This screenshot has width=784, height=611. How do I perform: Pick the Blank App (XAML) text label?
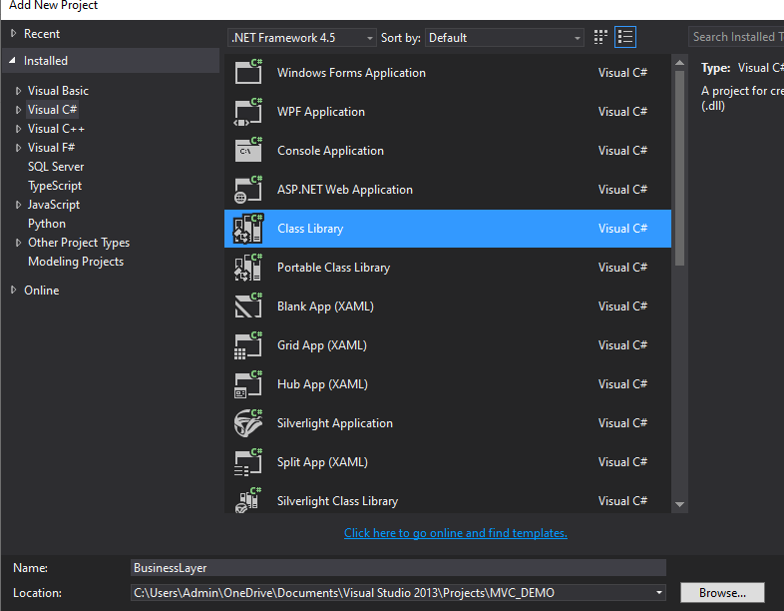click(325, 306)
